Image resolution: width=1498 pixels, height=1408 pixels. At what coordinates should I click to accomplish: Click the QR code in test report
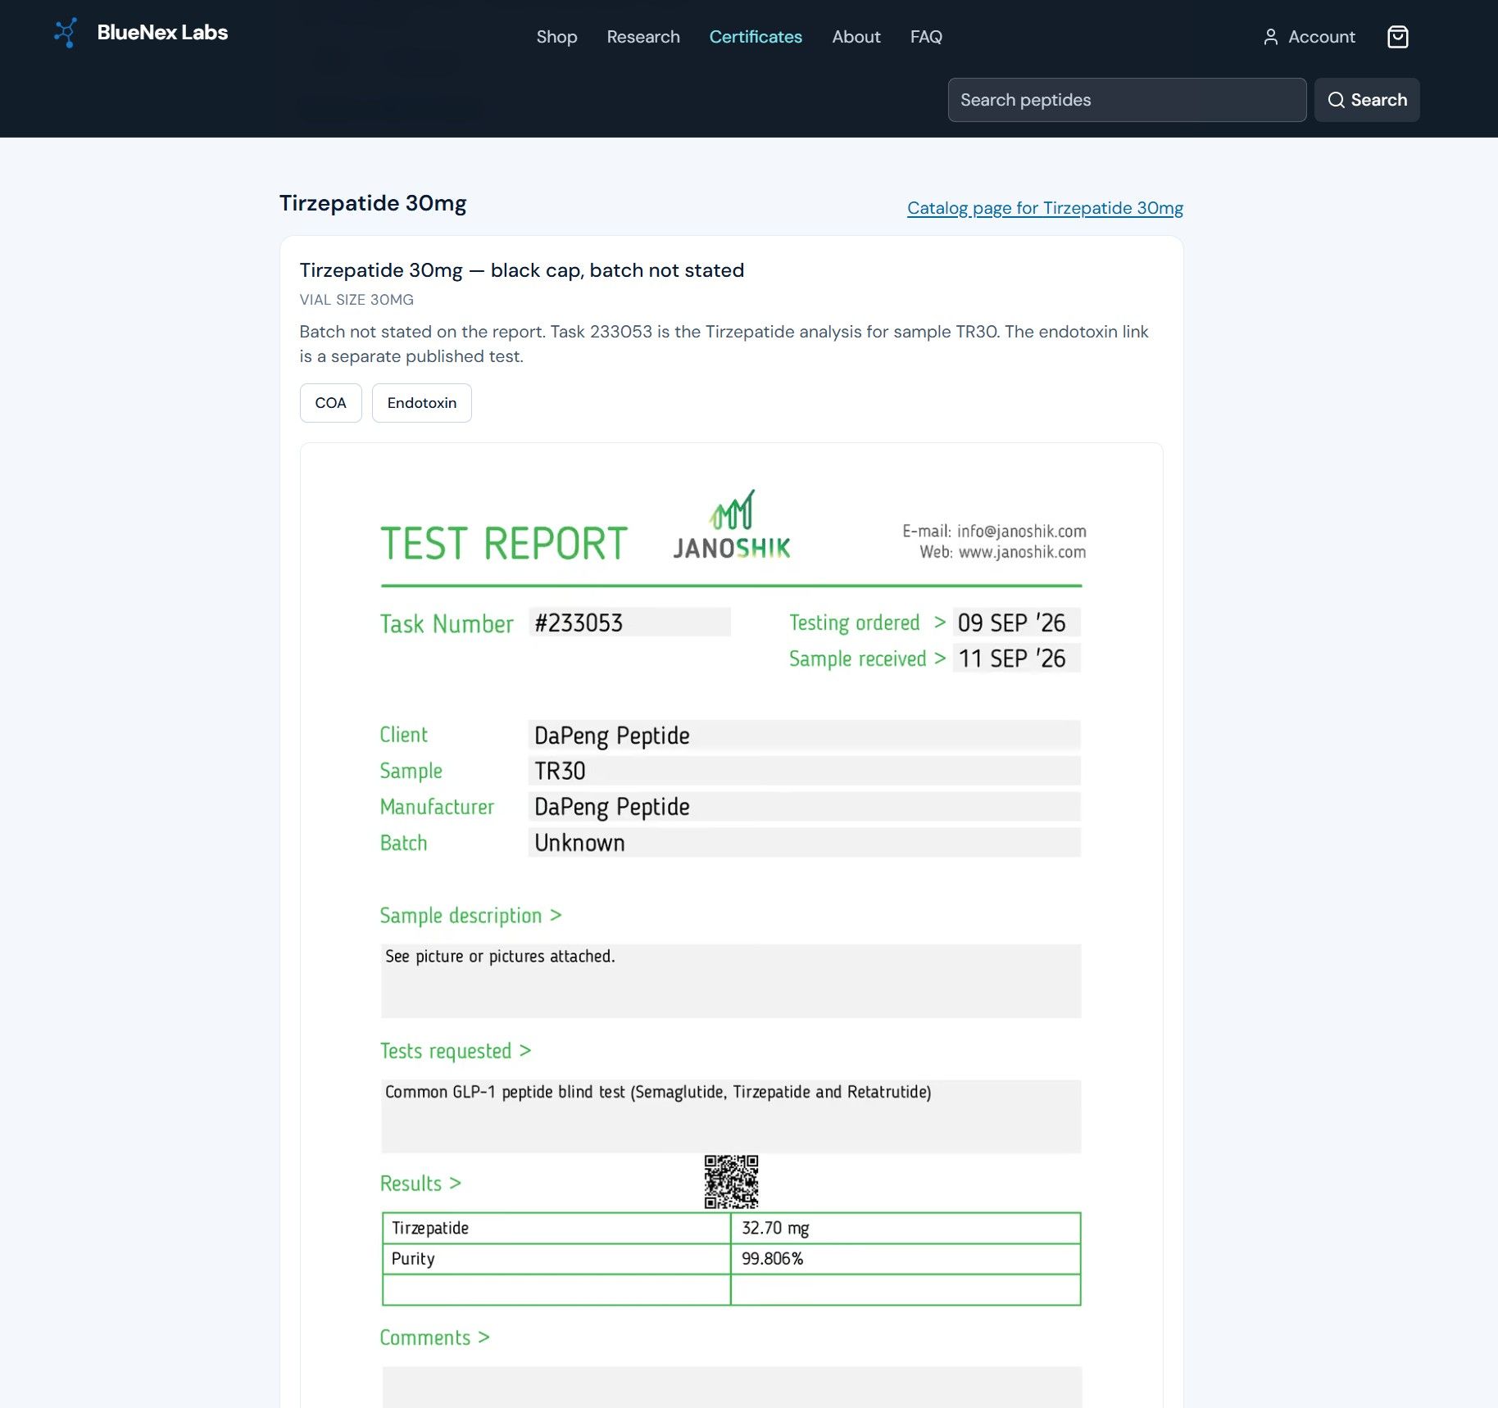(x=731, y=1181)
